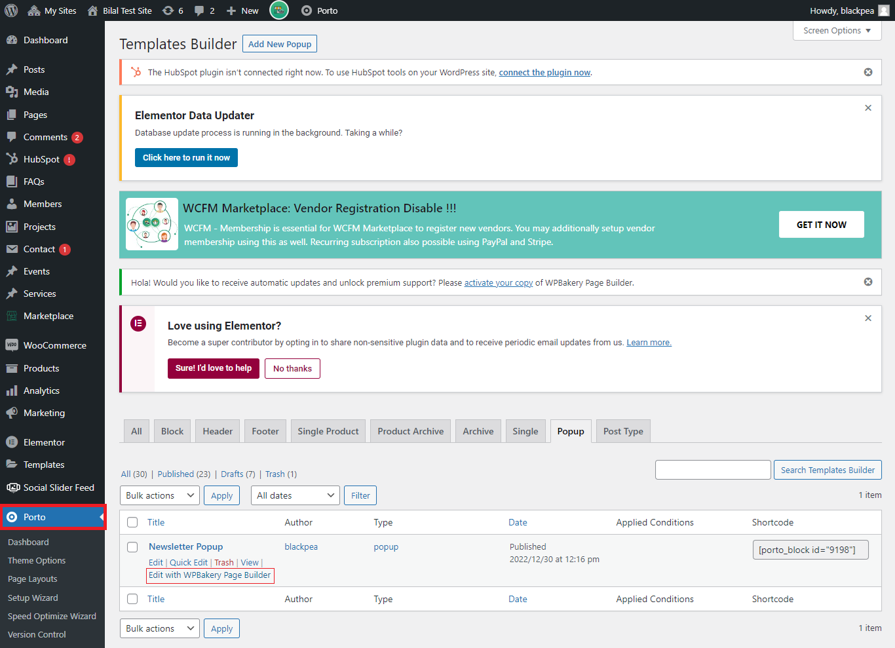Click Edit with WPBakery Page Builder link
The image size is (895, 648).
point(210,575)
